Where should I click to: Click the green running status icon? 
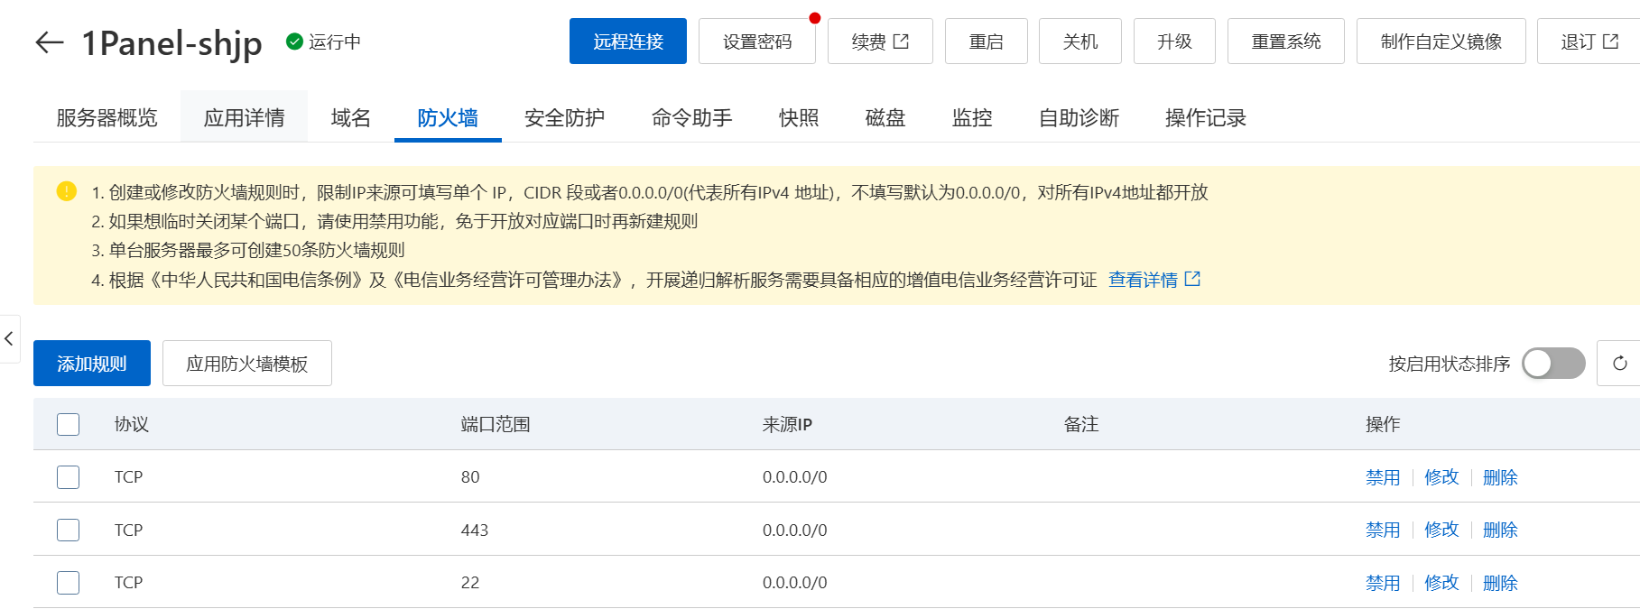(293, 42)
